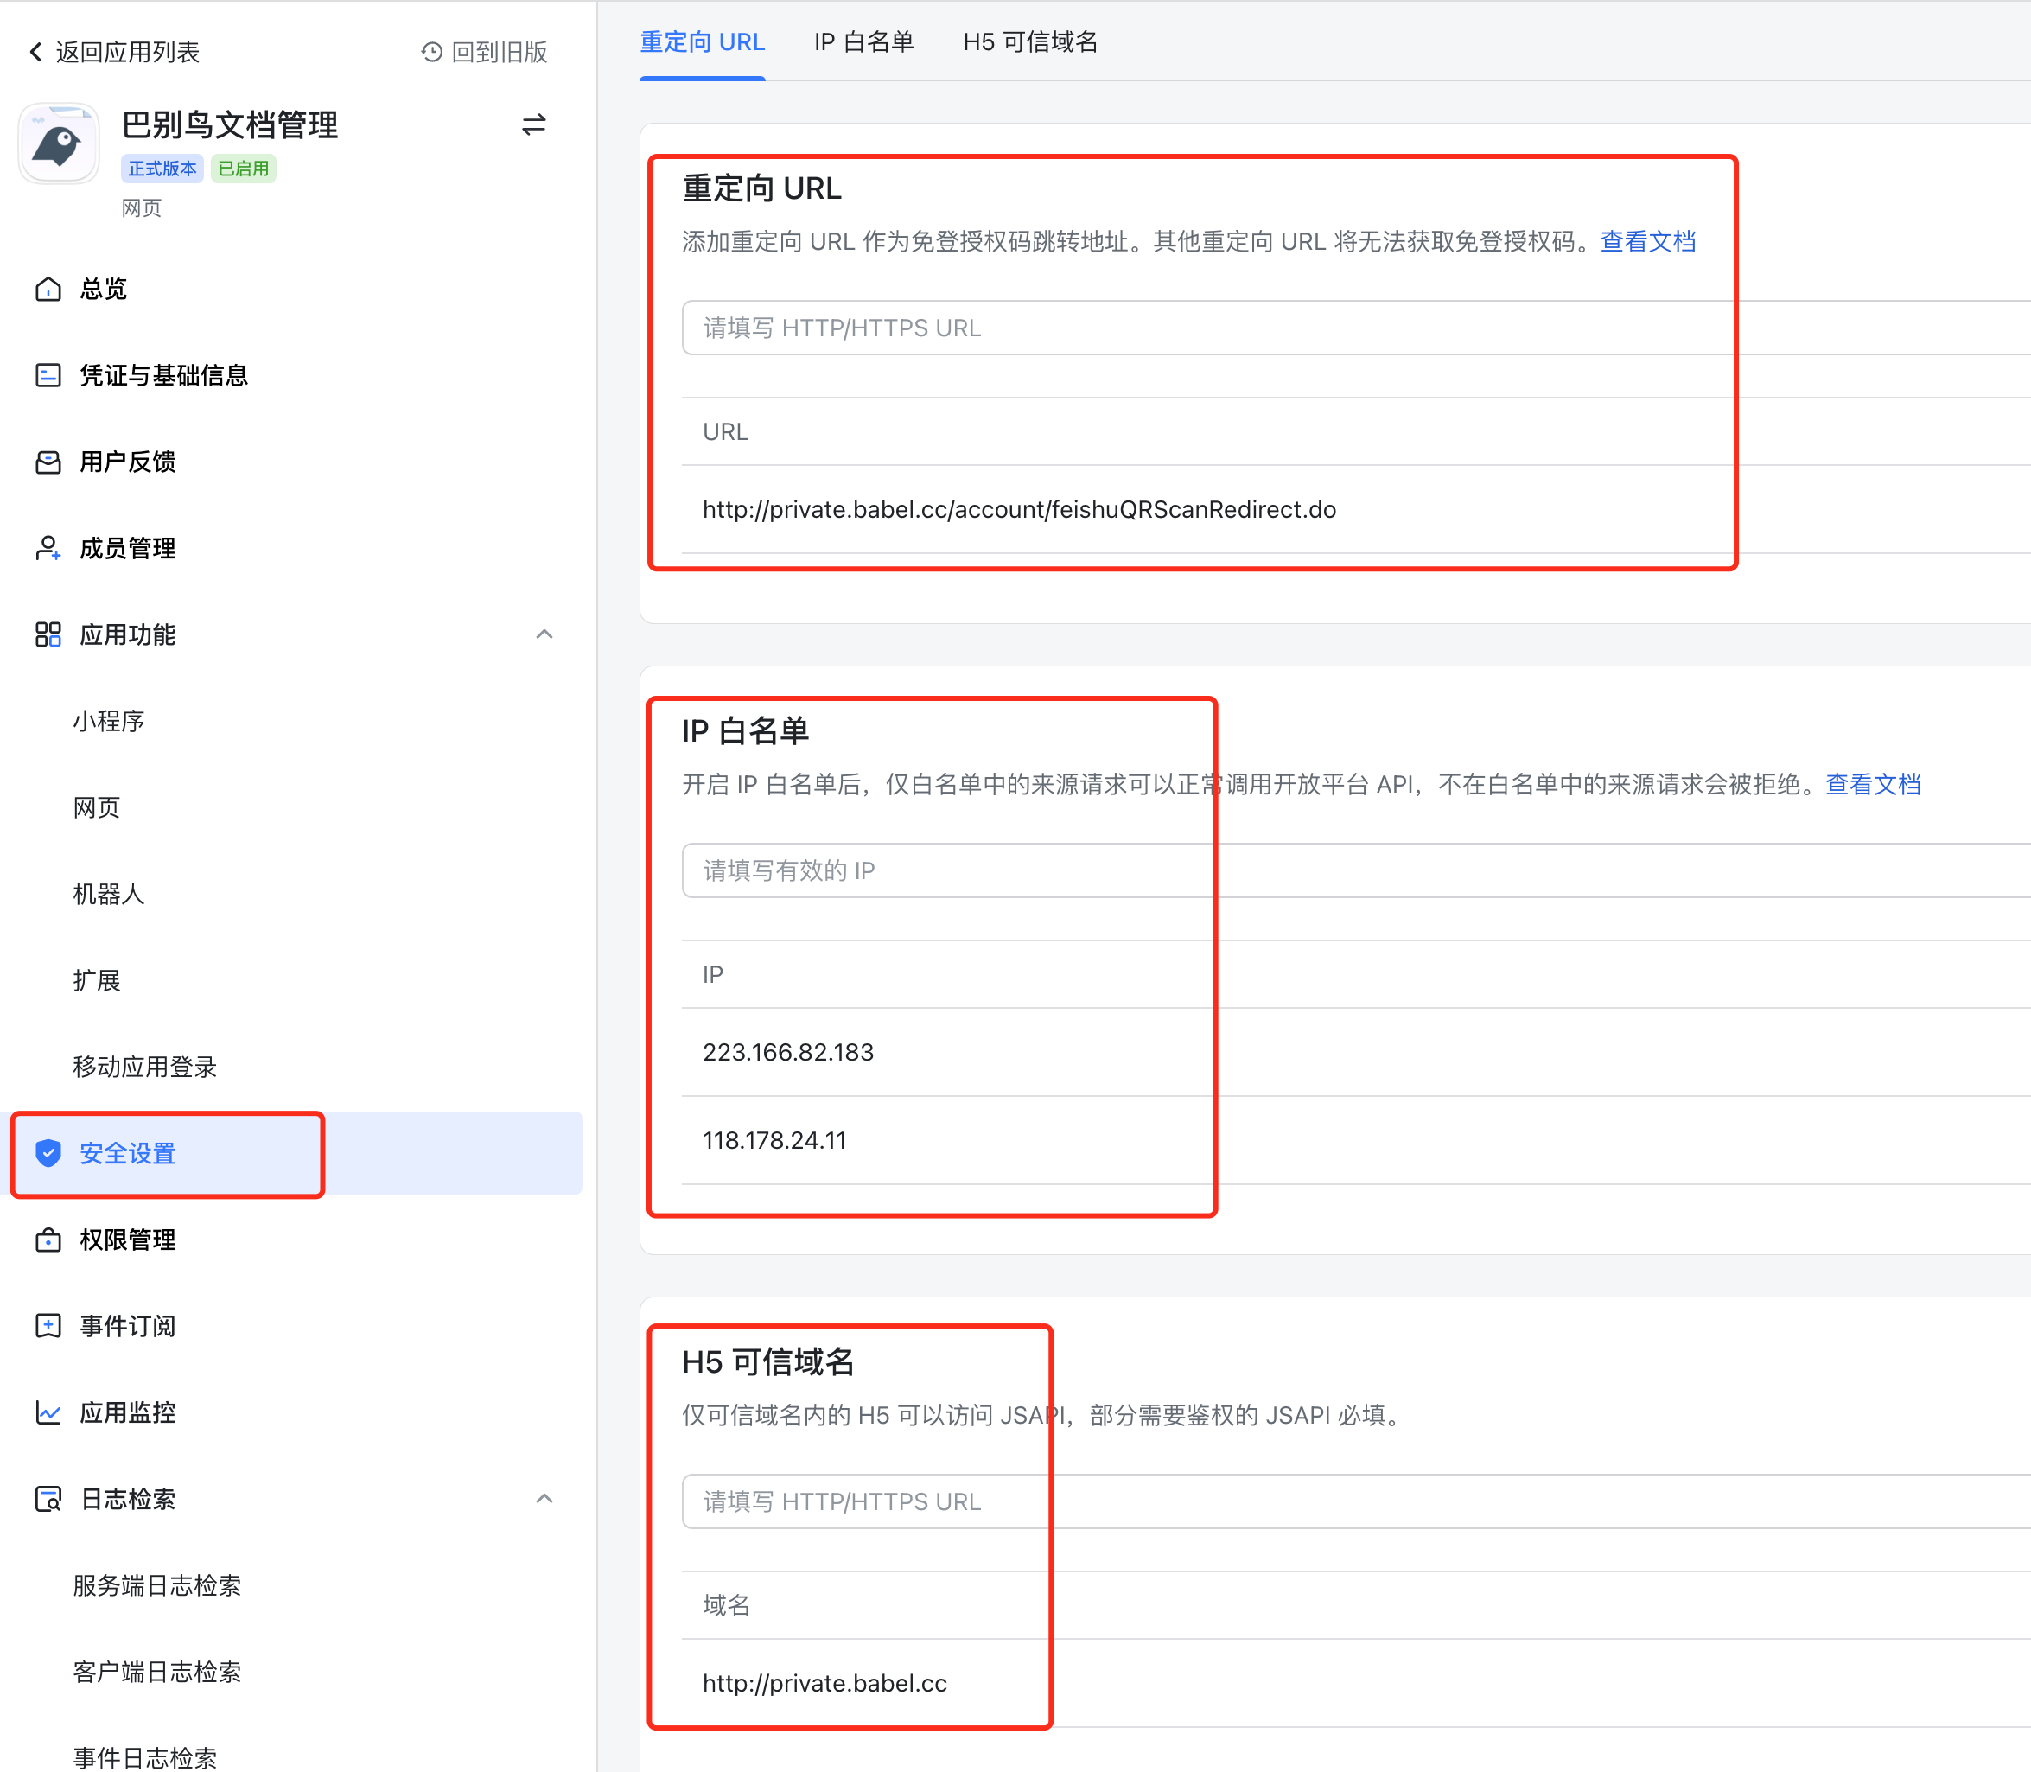
Task: Focus the H5 trusted domain URL input
Action: [1356, 1501]
